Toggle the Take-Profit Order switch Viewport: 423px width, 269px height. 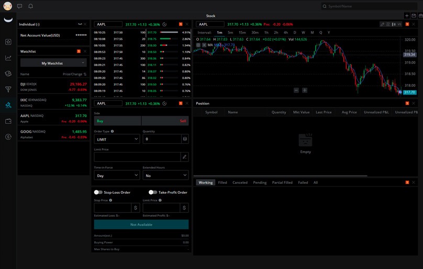tap(153, 192)
